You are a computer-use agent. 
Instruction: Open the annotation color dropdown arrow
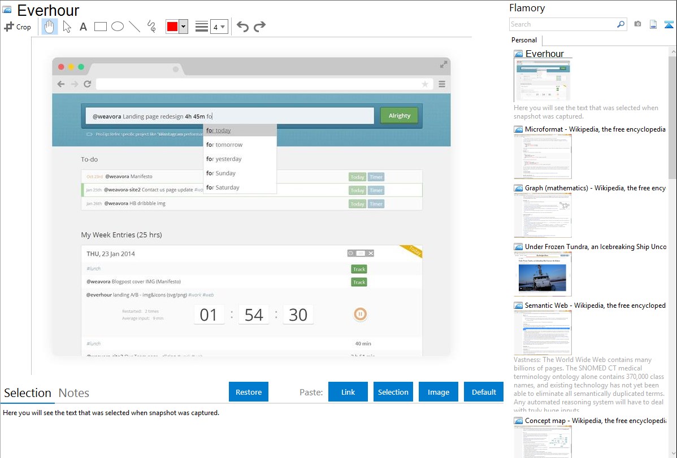point(184,27)
